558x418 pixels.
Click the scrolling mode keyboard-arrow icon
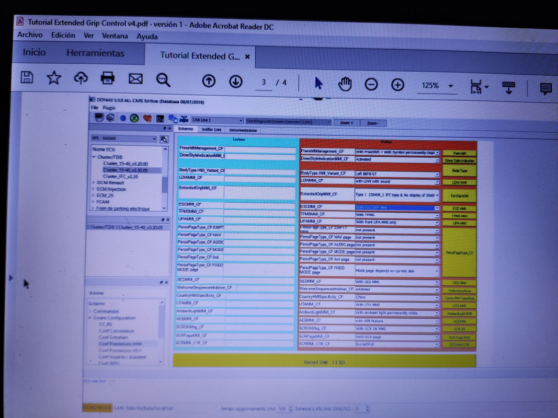[508, 87]
